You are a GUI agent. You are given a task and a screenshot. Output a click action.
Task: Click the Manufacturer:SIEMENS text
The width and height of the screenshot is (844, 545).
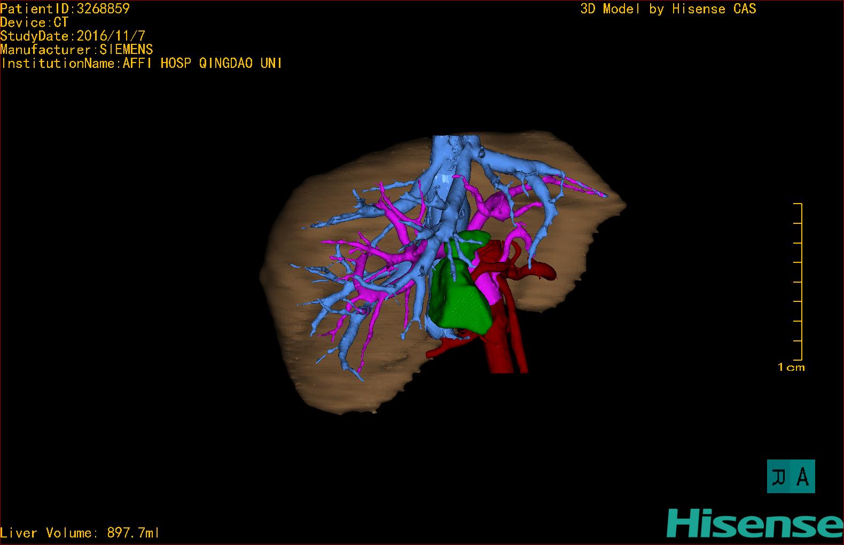tap(76, 50)
